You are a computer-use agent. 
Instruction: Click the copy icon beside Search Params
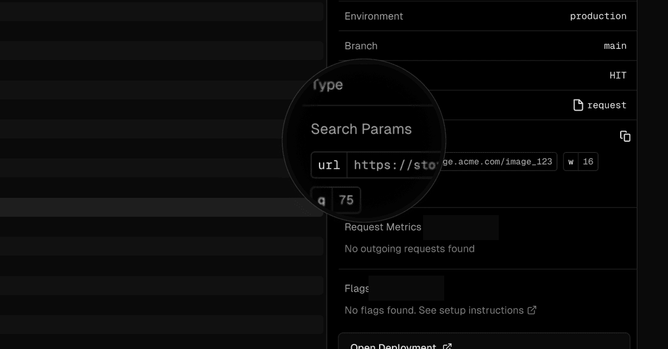(625, 136)
